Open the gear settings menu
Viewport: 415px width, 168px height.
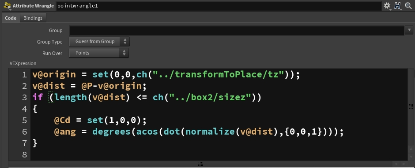pyautogui.click(x=387, y=6)
